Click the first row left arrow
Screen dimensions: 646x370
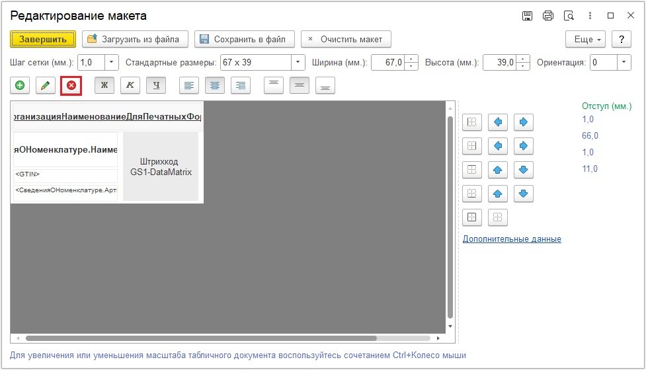pos(498,122)
